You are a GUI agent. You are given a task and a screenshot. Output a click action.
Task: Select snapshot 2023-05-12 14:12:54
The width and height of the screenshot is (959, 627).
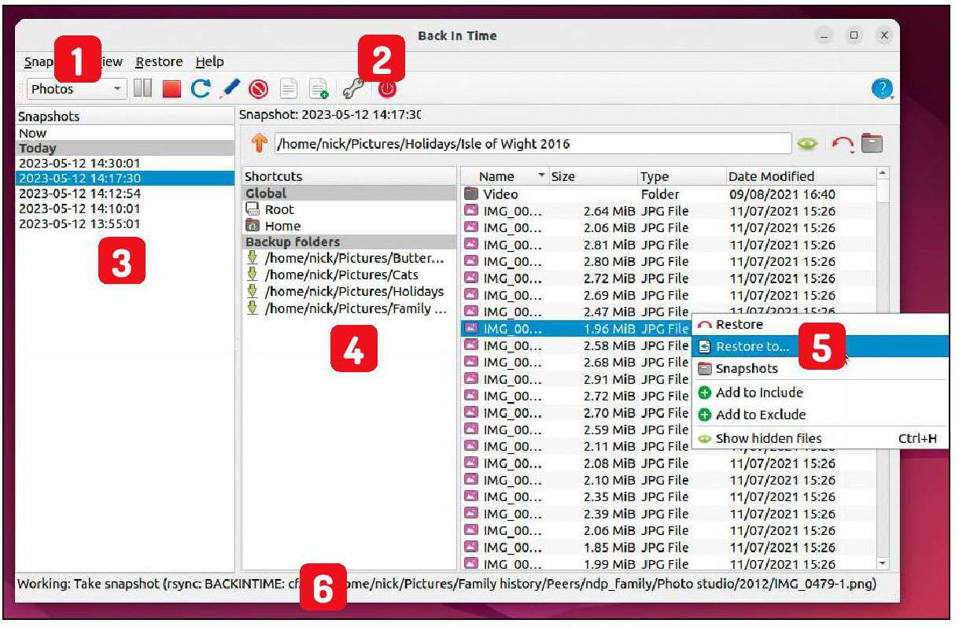click(125, 193)
